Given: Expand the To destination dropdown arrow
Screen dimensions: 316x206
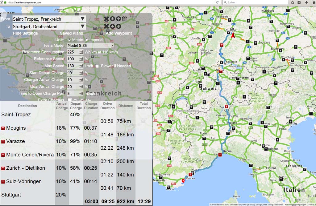Looking at the screenshot, I should pos(82,26).
